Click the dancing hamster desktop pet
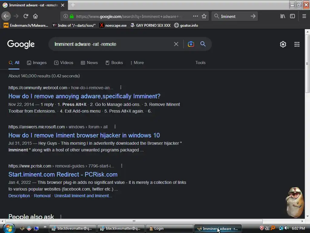This screenshot has width=310, height=233. (295, 202)
